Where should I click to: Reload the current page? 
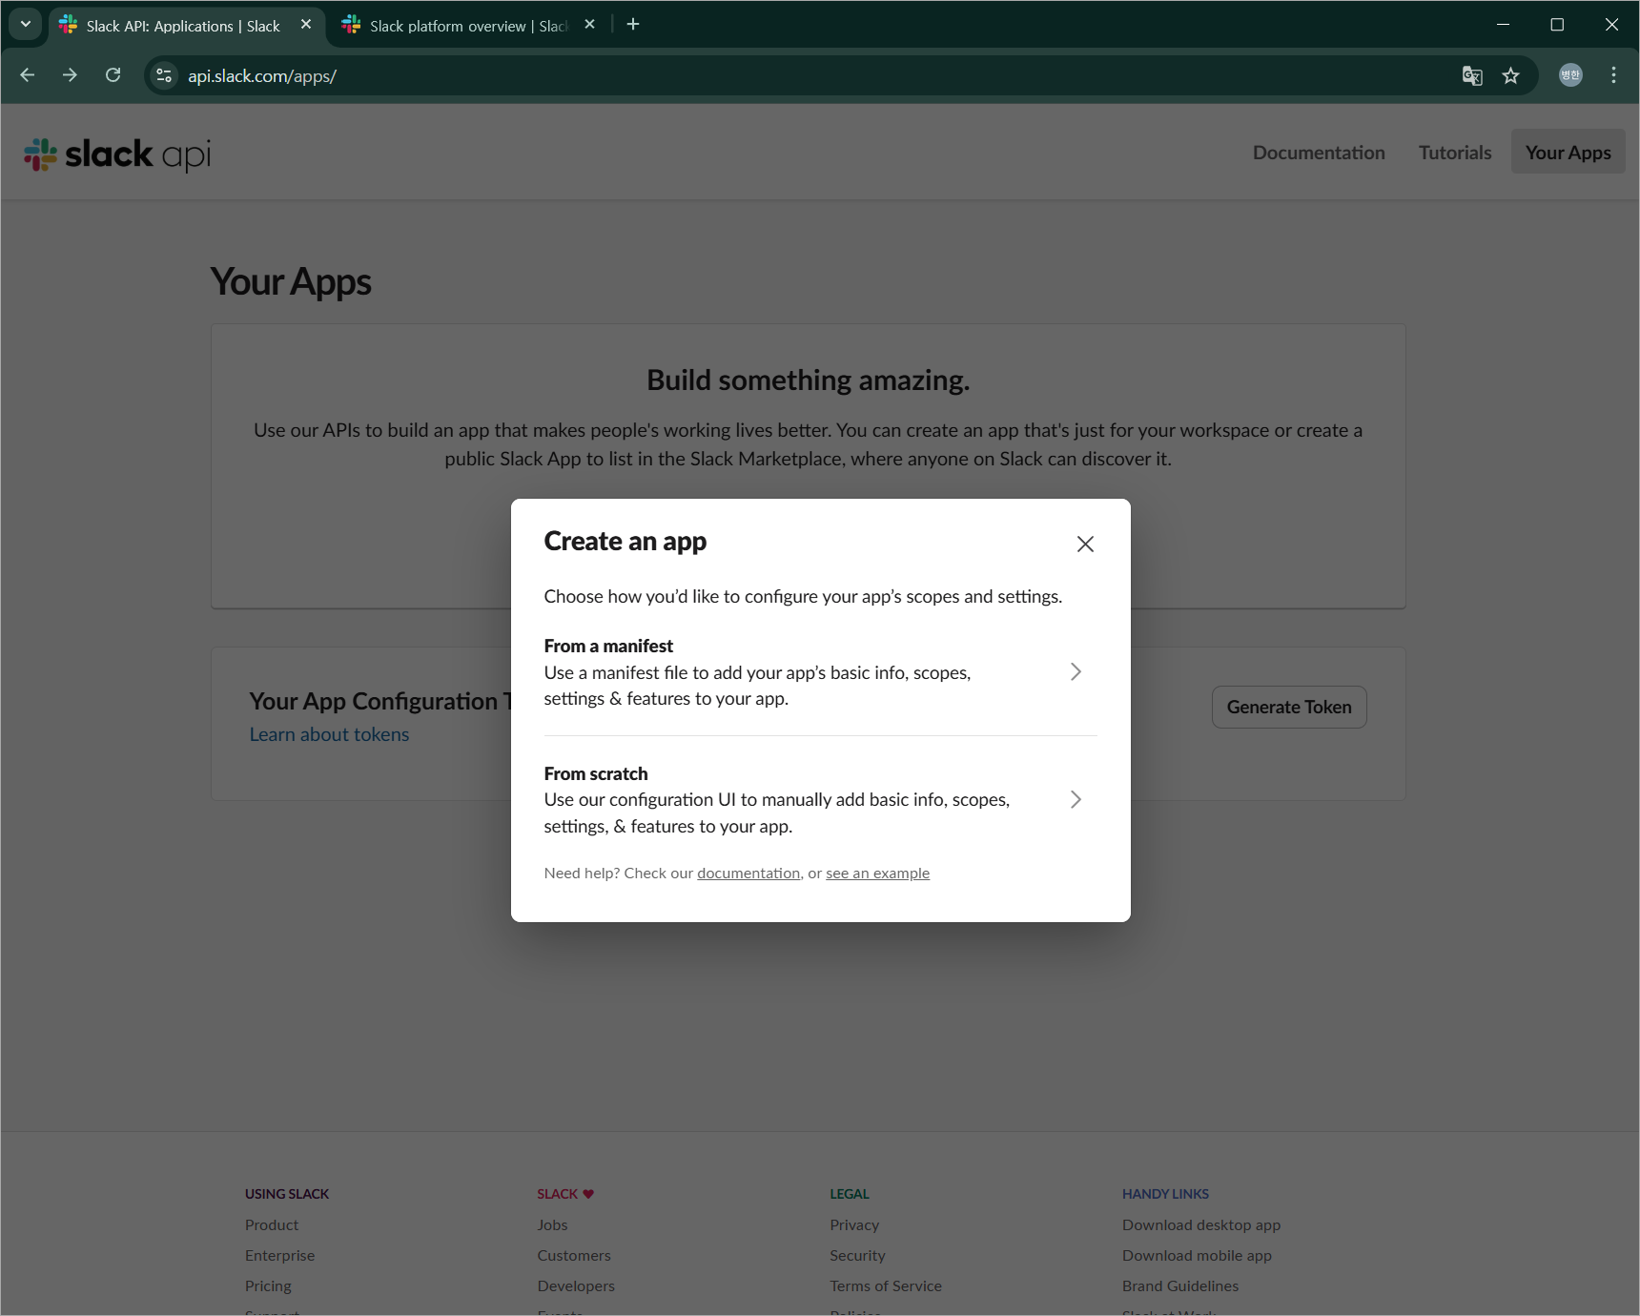pos(113,75)
